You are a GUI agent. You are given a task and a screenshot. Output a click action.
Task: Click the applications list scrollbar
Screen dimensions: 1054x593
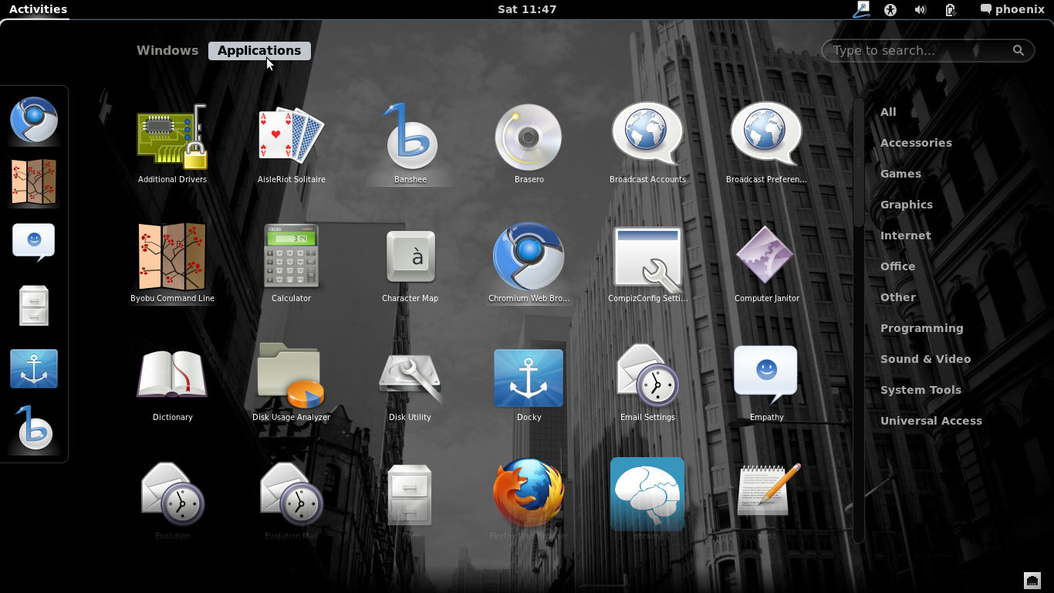point(859,164)
